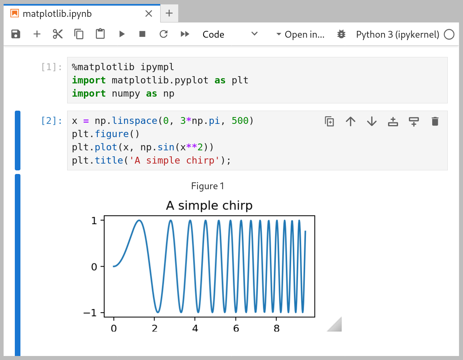Switch kernel via Python 3 (ipykernel)
This screenshot has height=360, width=463.
[397, 34]
